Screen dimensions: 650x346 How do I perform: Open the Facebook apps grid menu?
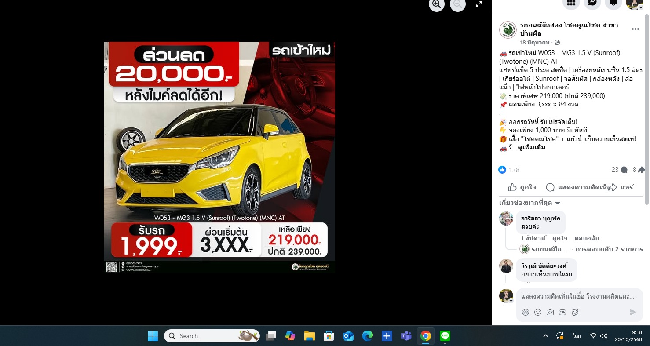pyautogui.click(x=571, y=3)
